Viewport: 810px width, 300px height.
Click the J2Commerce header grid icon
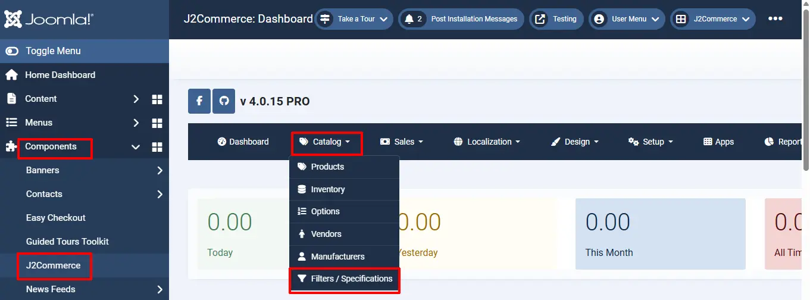680,19
